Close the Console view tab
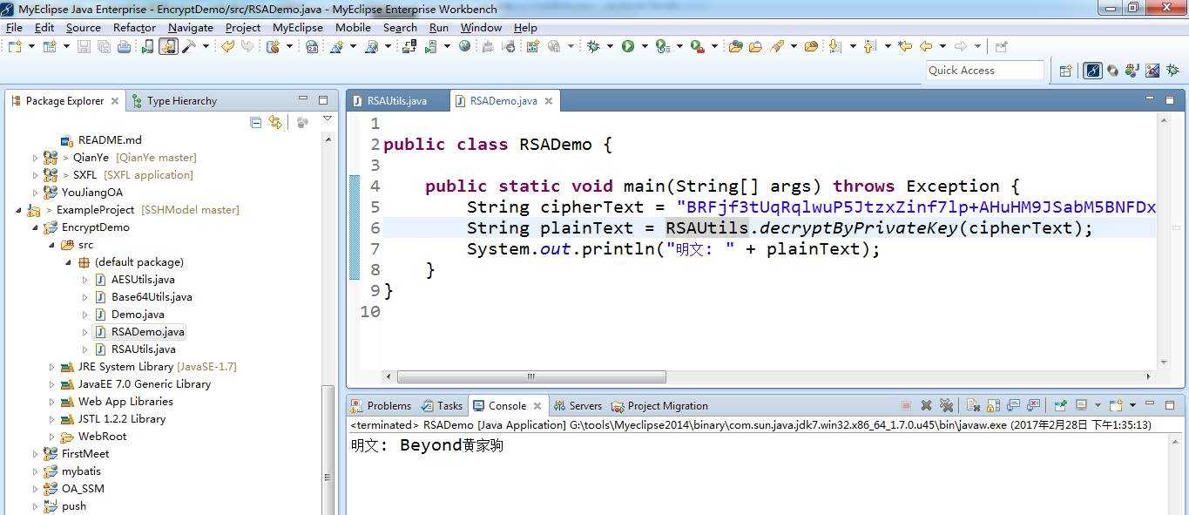This screenshot has width=1189, height=515. 537,406
